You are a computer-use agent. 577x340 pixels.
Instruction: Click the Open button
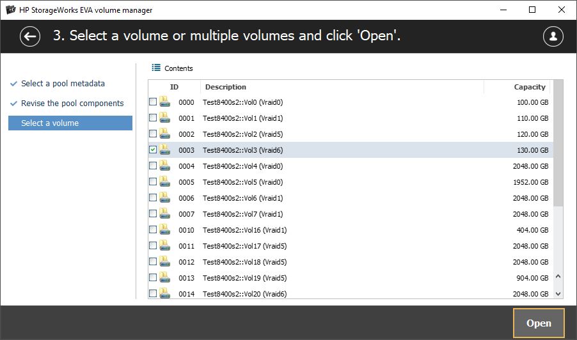pyautogui.click(x=538, y=323)
